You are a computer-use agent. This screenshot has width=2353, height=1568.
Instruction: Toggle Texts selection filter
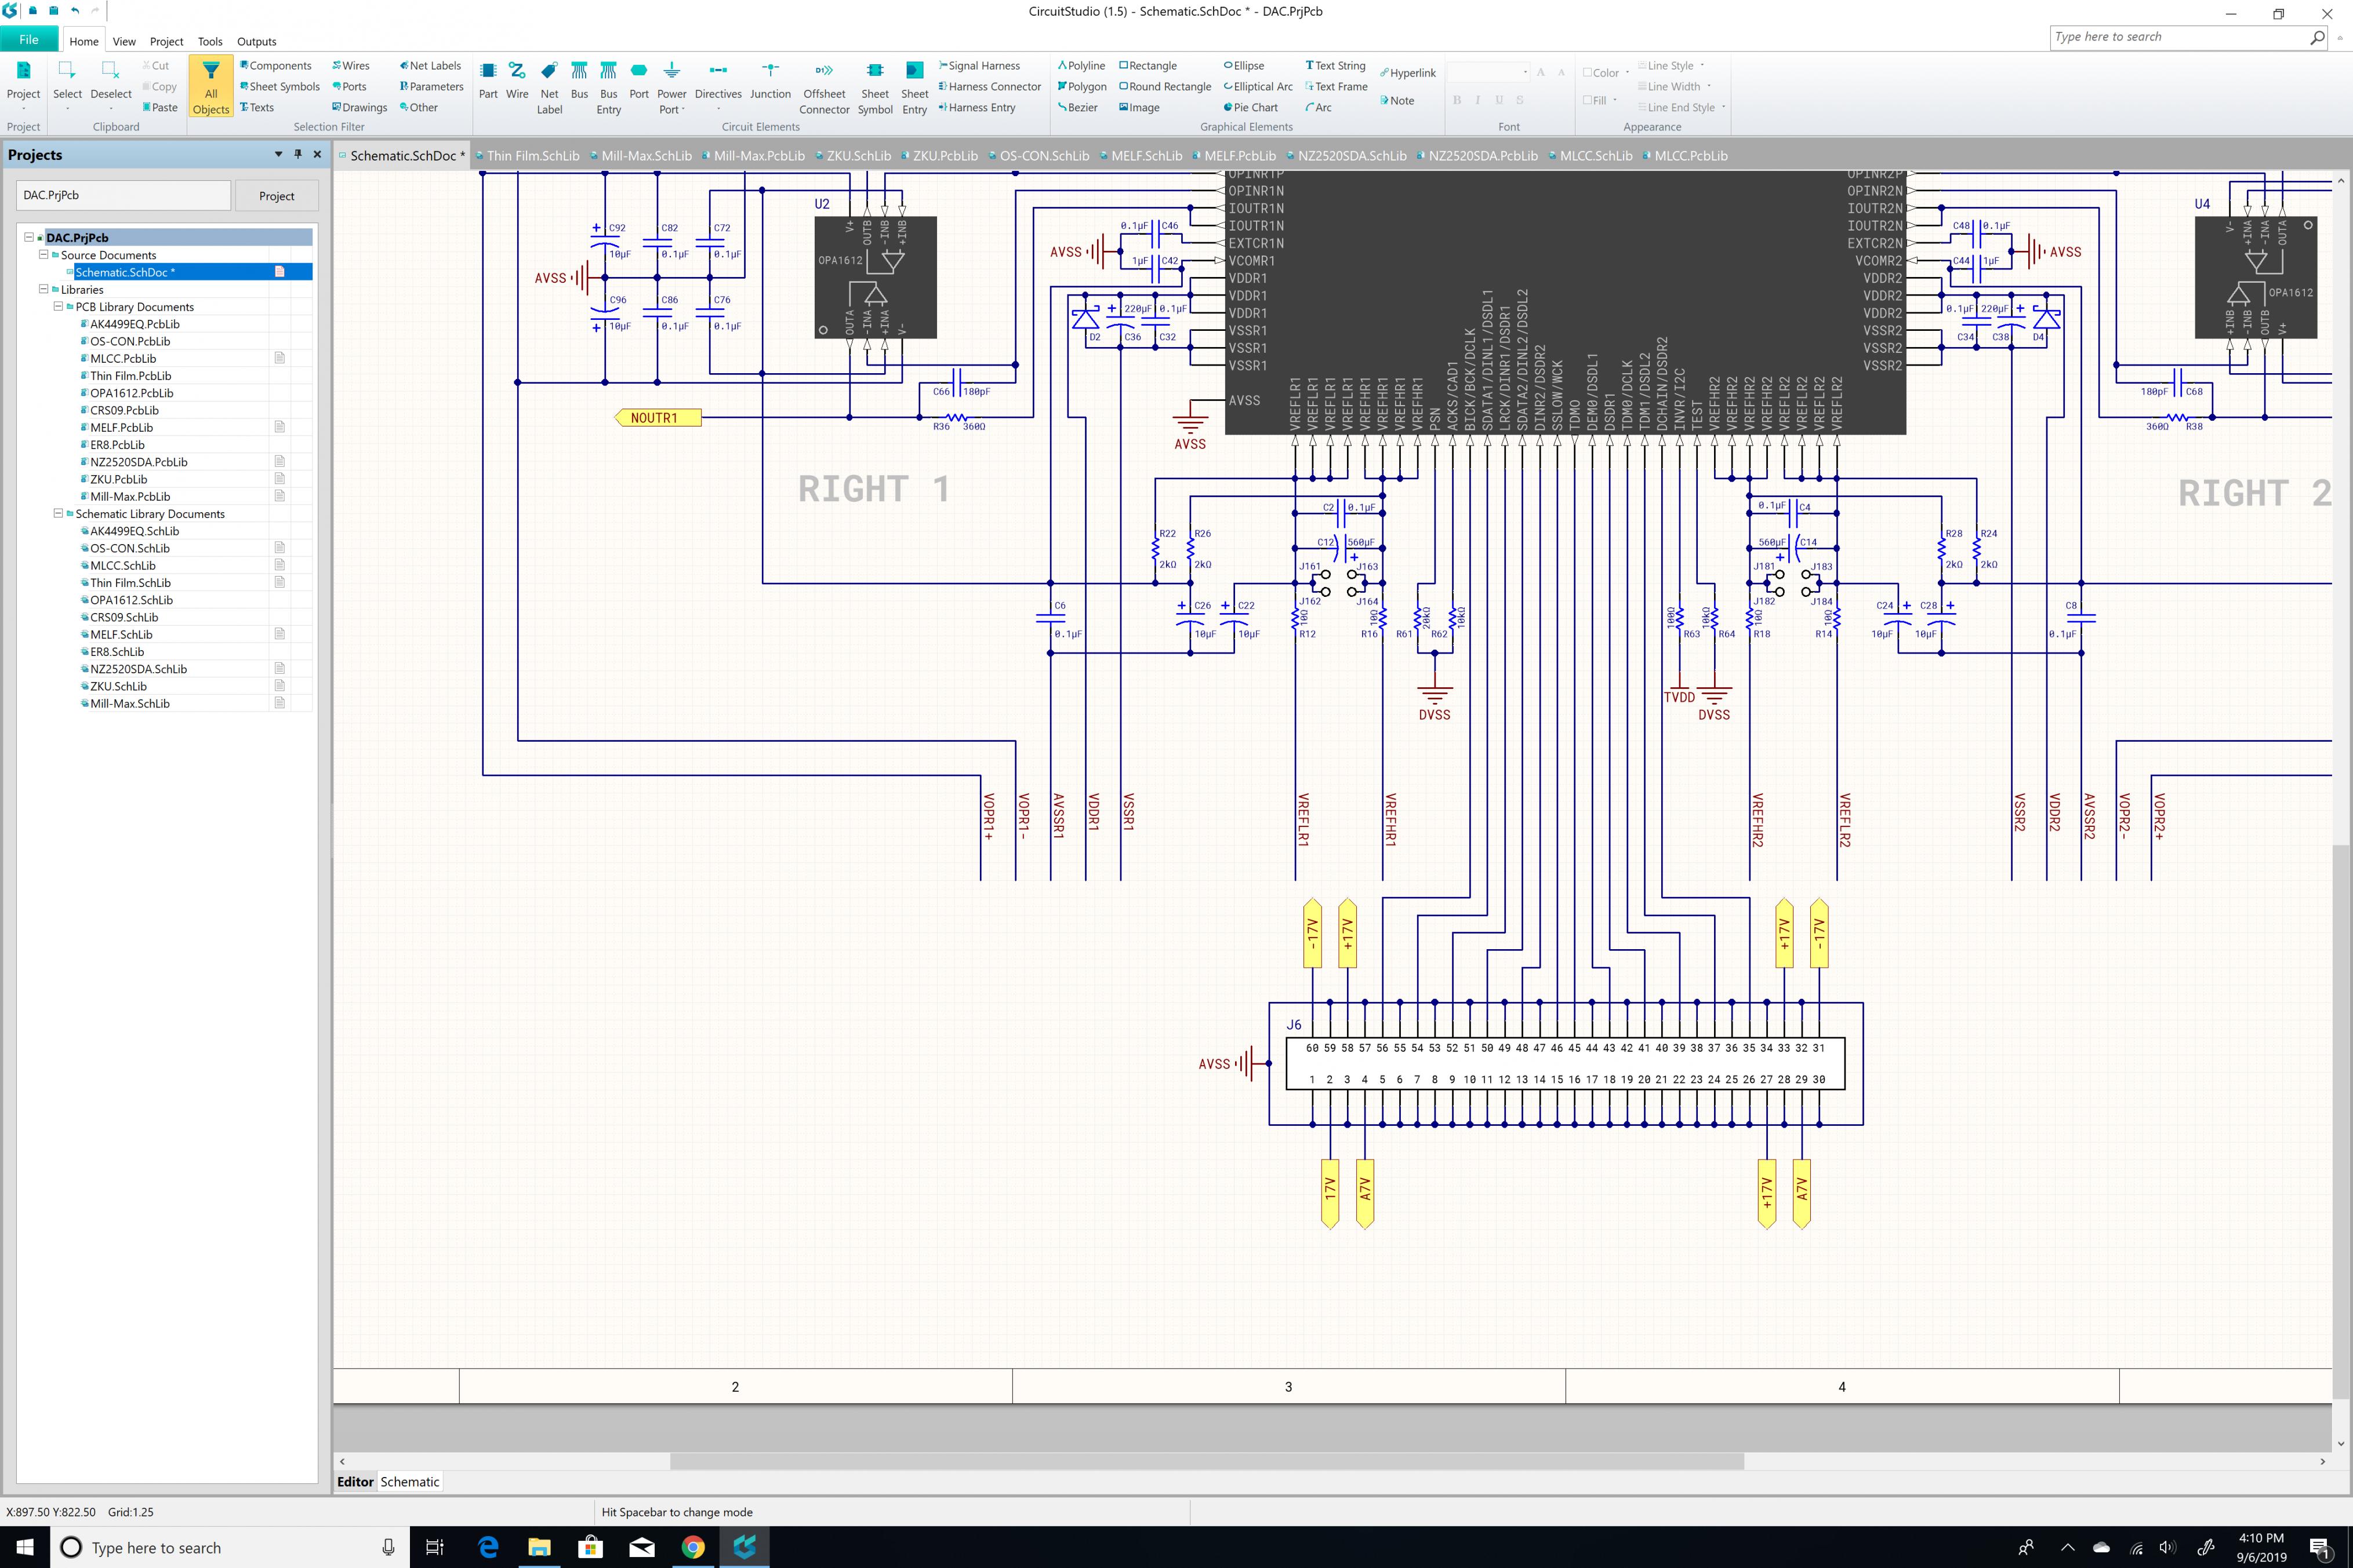pos(256,108)
